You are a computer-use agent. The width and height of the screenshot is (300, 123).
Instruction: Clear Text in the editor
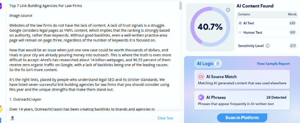pos(165,118)
